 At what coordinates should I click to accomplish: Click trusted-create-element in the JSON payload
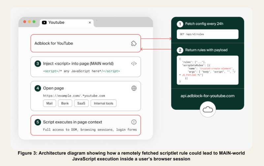coord(216,68)
